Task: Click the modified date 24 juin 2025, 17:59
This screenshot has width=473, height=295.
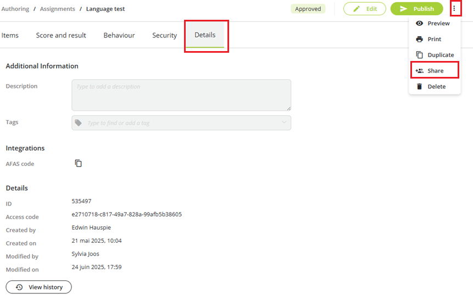Action: tap(97, 267)
